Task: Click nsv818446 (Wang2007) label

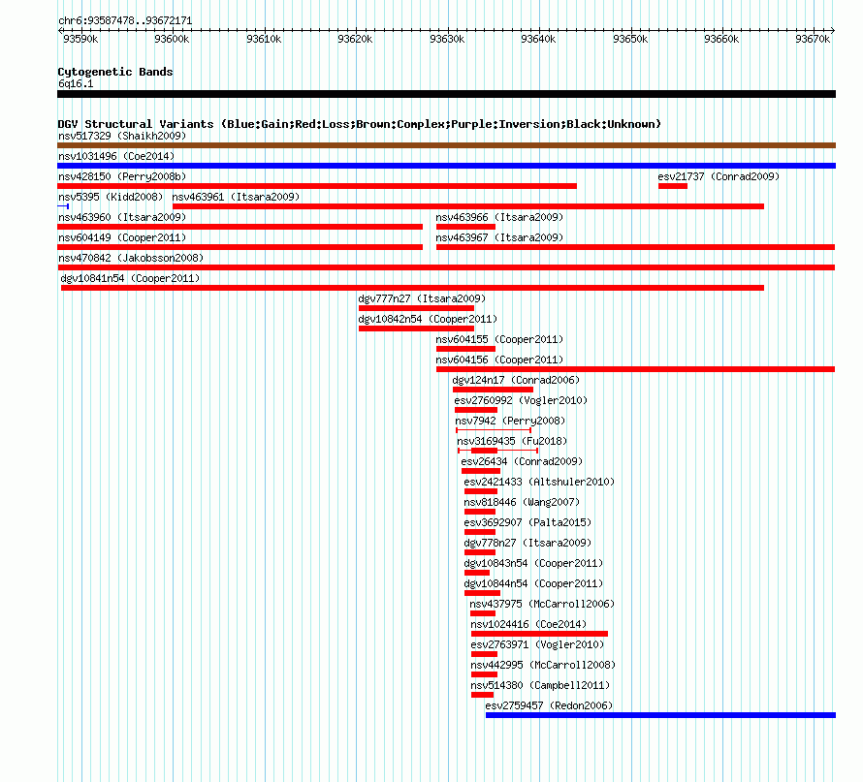Action: coord(522,502)
